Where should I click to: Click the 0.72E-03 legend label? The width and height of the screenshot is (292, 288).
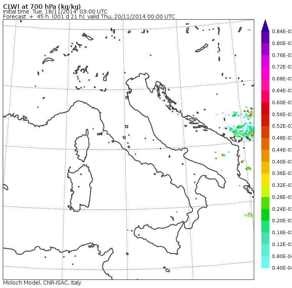tap(282, 67)
